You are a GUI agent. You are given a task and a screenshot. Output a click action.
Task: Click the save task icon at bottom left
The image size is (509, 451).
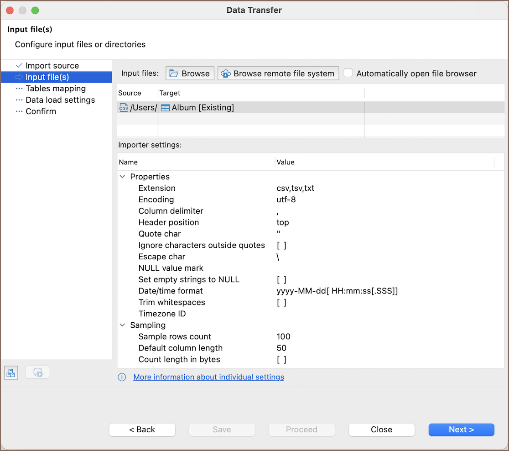(x=11, y=372)
